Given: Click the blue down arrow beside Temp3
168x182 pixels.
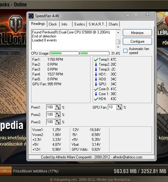Looking at the screenshot, I should tap(96, 69).
